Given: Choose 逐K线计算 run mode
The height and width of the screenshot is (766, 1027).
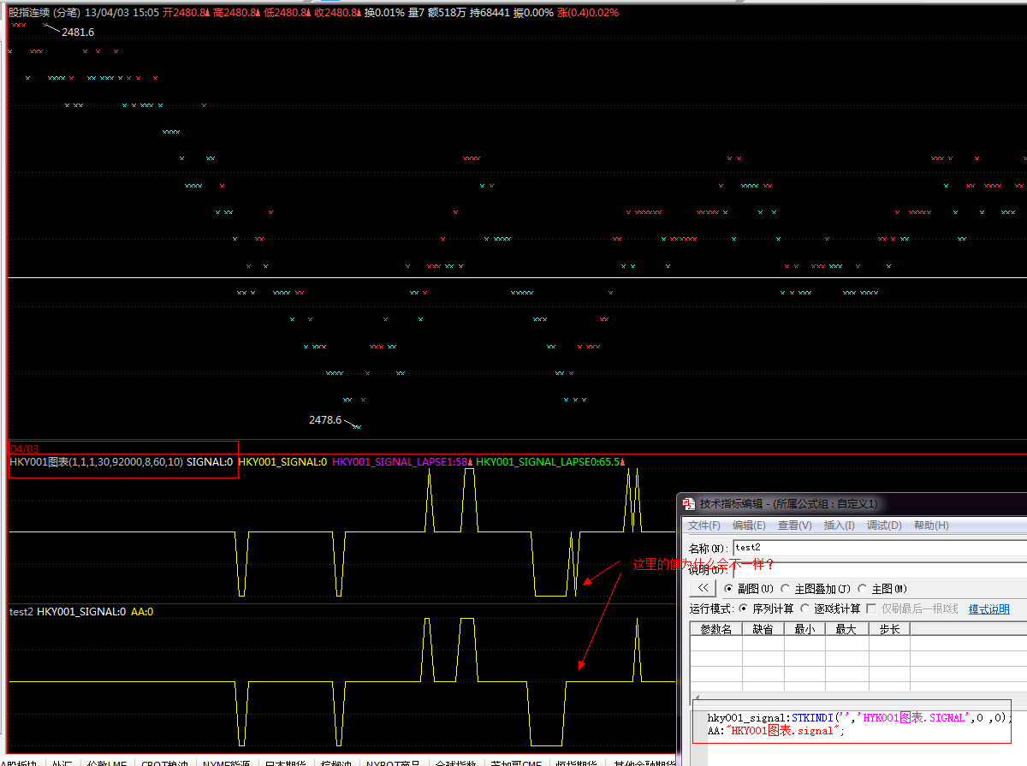Looking at the screenshot, I should (805, 609).
